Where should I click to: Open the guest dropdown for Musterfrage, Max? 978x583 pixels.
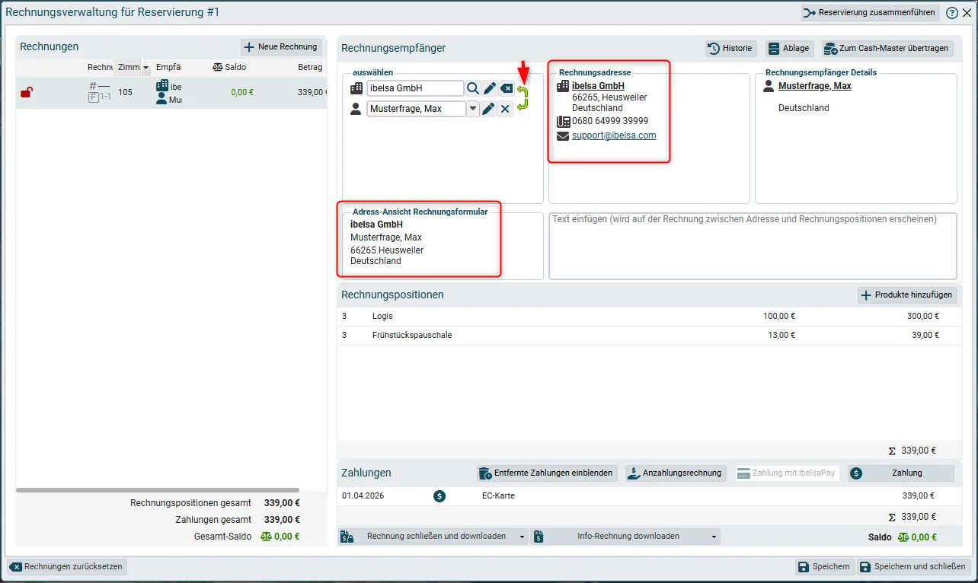point(473,109)
